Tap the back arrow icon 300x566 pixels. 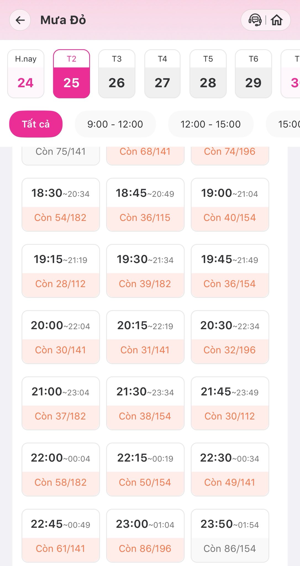tap(20, 20)
